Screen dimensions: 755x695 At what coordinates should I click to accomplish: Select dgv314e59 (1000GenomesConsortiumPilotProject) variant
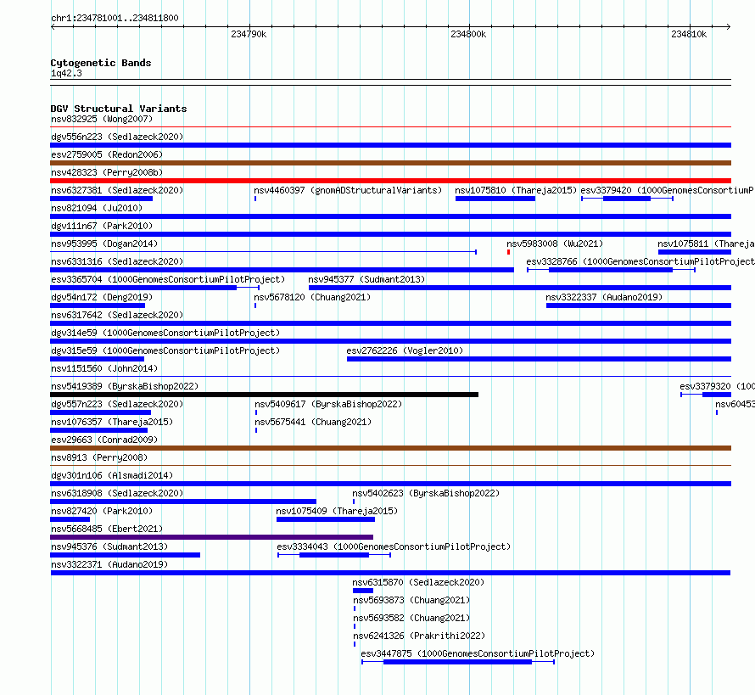pyautogui.click(x=390, y=341)
